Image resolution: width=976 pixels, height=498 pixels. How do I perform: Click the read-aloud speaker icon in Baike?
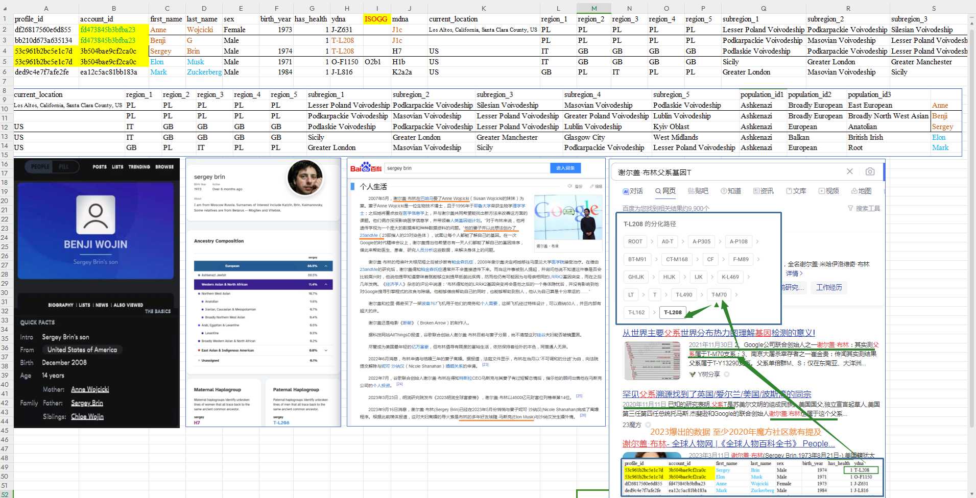(x=570, y=186)
